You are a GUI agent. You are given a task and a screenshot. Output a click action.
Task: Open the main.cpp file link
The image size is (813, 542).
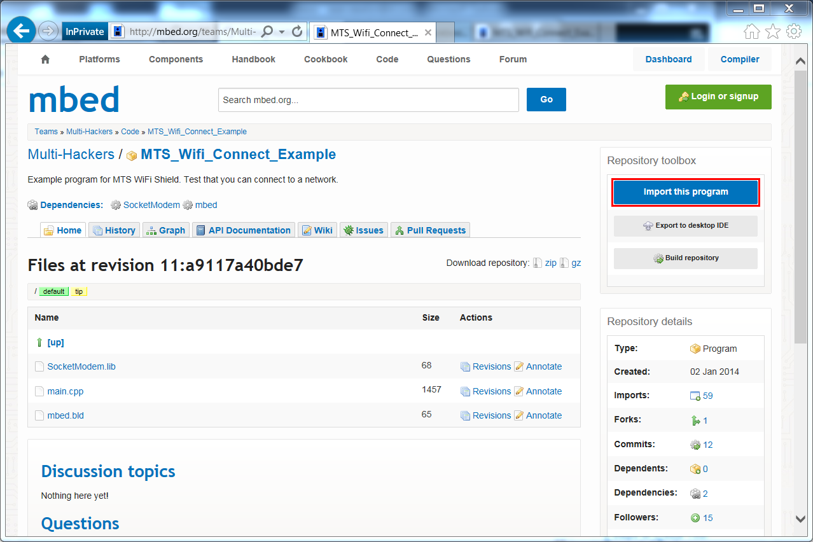coord(66,391)
